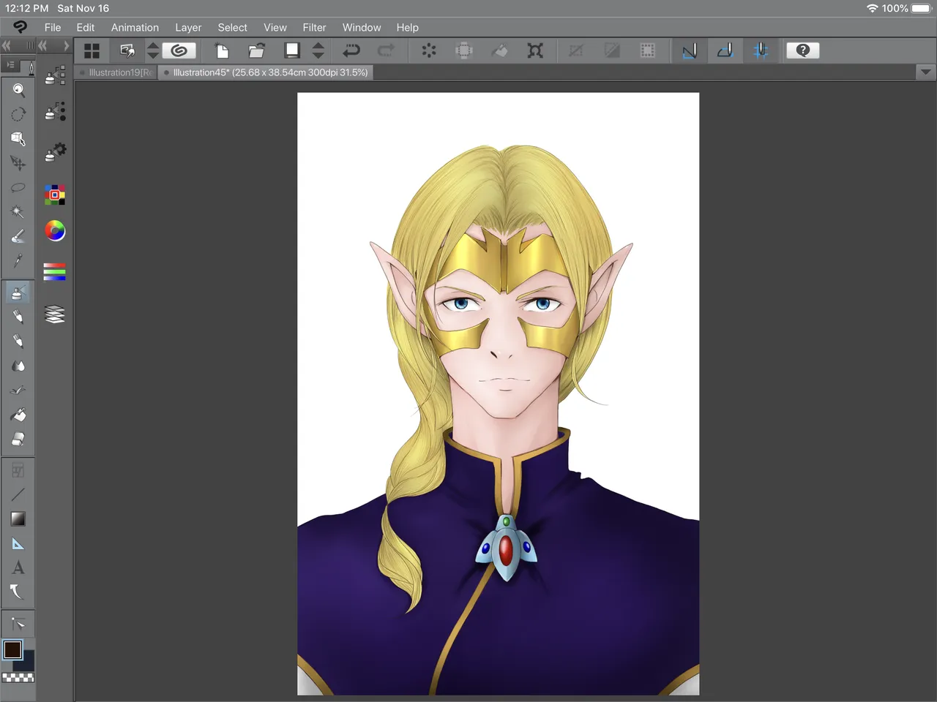Expand the palette dock right chevron
The width and height of the screenshot is (937, 702).
tap(66, 45)
